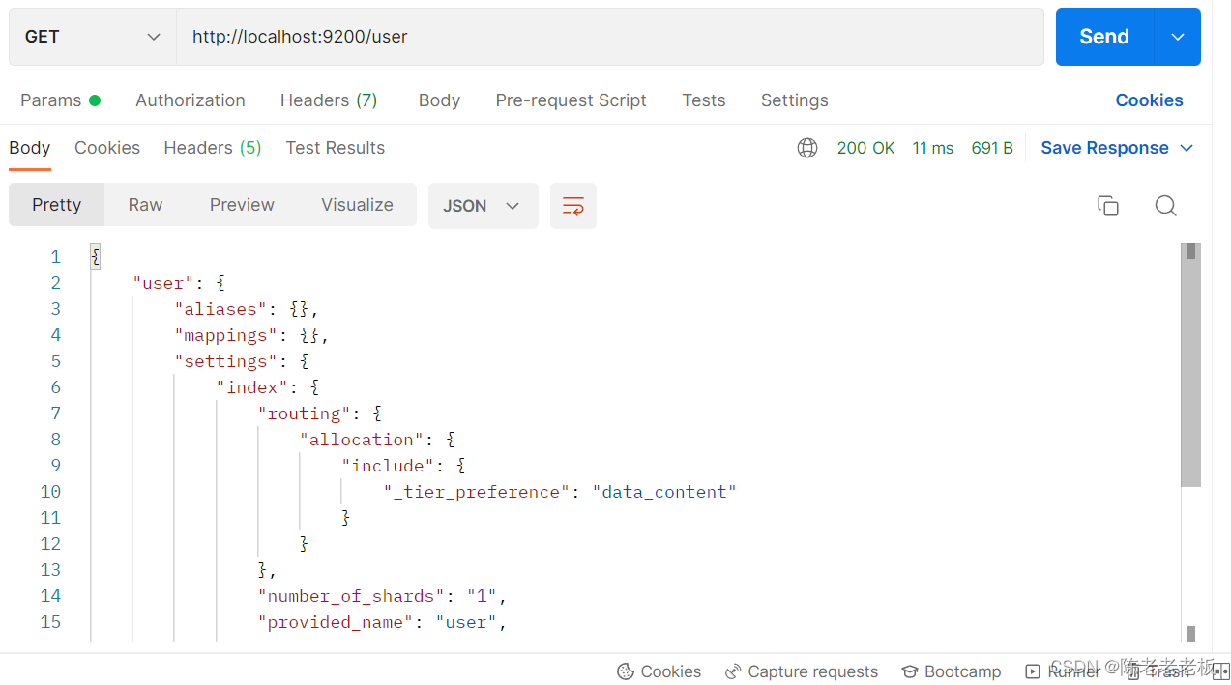Click the request URL input field
1231x685 pixels.
point(609,37)
